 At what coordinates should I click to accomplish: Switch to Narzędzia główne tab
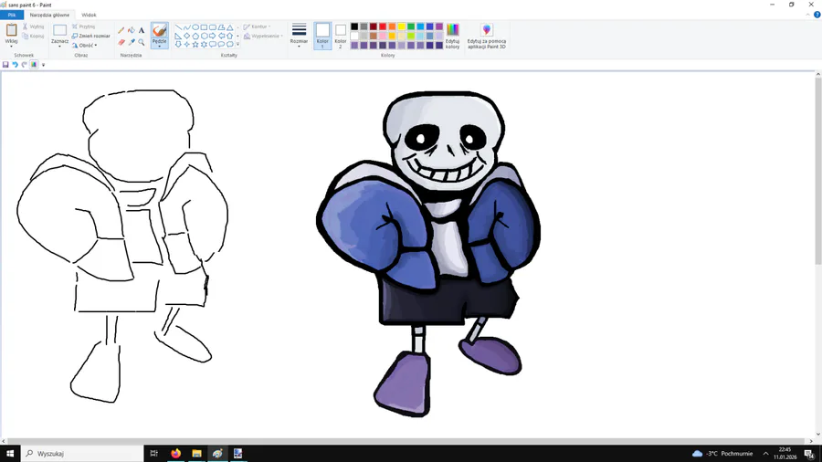click(49, 15)
